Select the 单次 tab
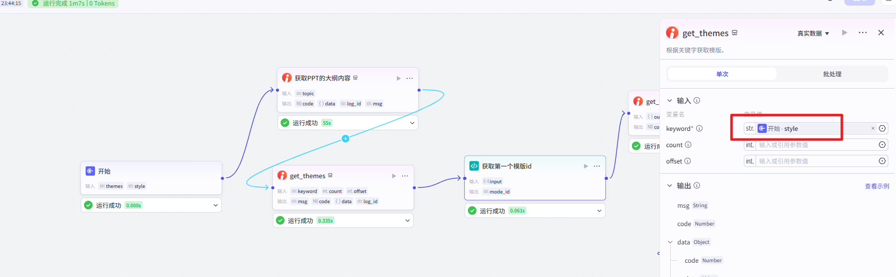Image resolution: width=896 pixels, height=277 pixels. tap(722, 74)
